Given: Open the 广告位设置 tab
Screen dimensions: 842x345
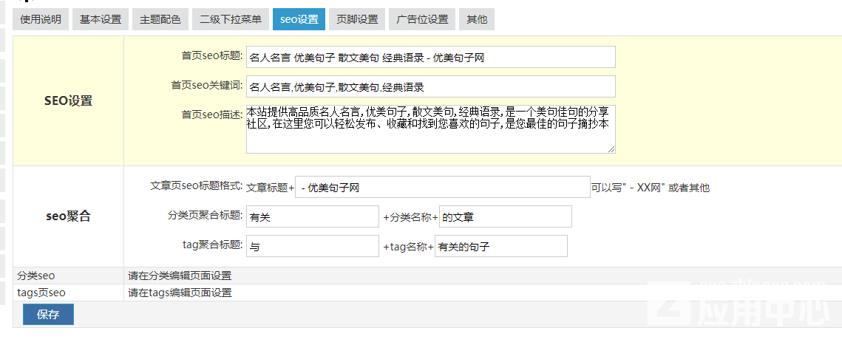Looking at the screenshot, I should 421,19.
